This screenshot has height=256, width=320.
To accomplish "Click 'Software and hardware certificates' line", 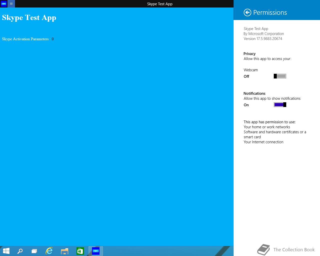I will [275, 134].
